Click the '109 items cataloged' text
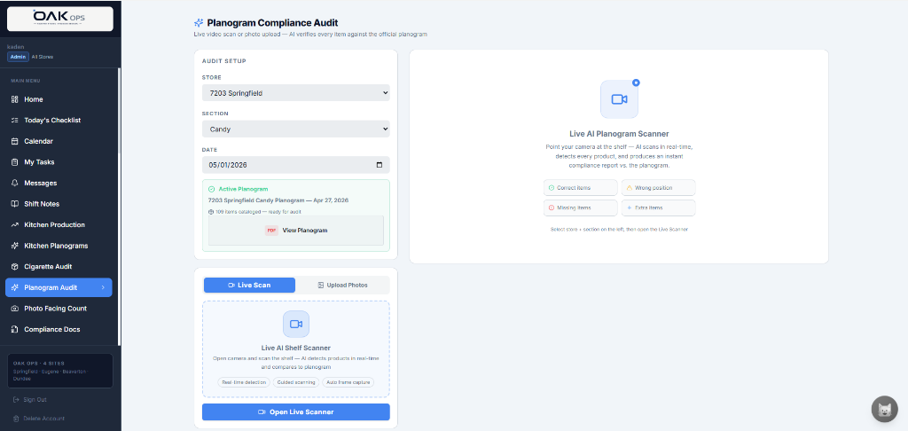This screenshot has width=908, height=431. click(258, 211)
